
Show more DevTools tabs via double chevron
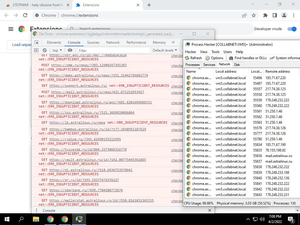173,42
